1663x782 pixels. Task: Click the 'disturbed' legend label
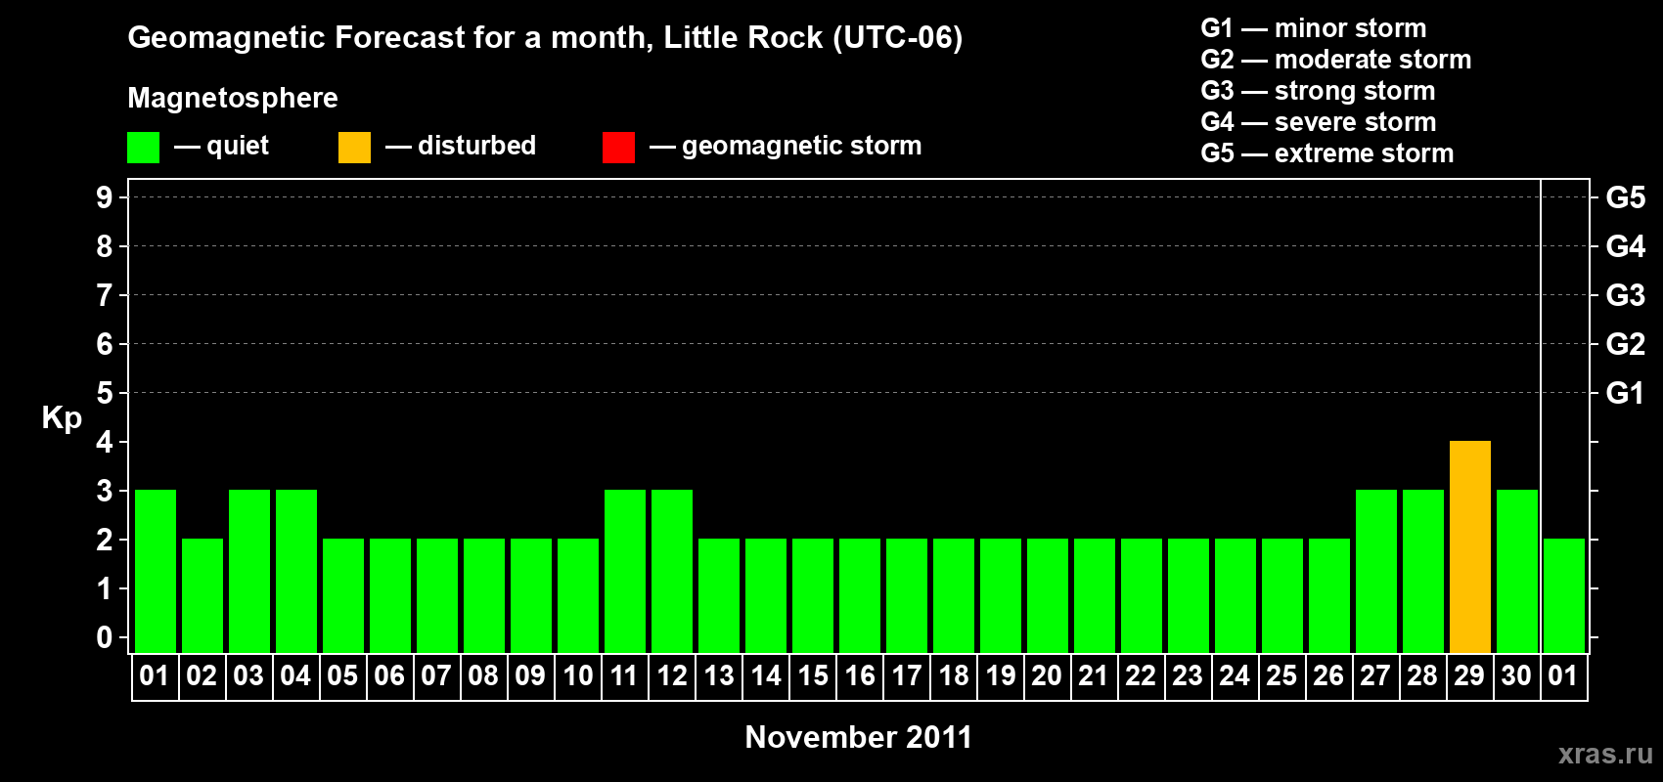[477, 146]
